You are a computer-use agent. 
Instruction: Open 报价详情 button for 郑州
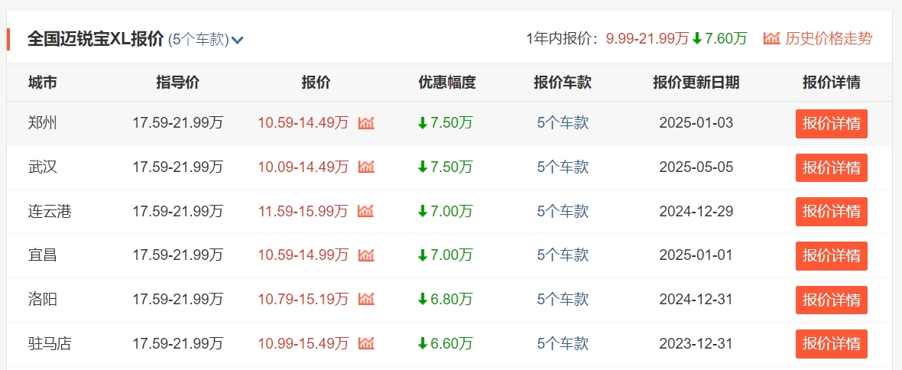coord(831,124)
